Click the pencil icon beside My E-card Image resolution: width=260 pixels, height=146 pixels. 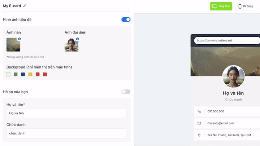(25, 6)
